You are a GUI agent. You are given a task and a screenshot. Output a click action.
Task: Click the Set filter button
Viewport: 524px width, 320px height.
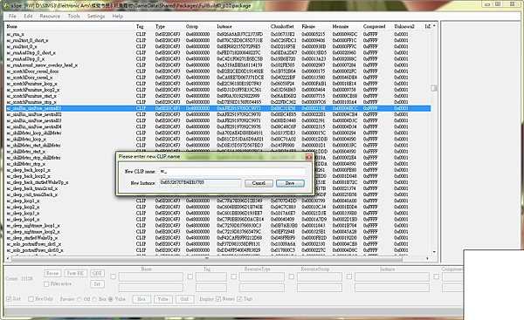(97, 284)
